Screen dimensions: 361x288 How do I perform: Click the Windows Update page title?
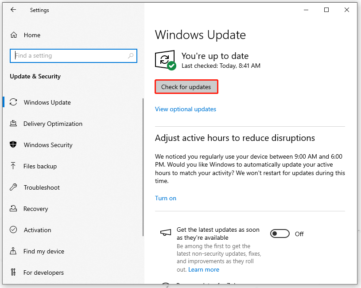pyautogui.click(x=200, y=35)
